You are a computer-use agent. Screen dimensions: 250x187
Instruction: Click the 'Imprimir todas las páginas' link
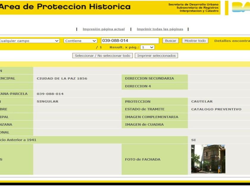(160, 29)
